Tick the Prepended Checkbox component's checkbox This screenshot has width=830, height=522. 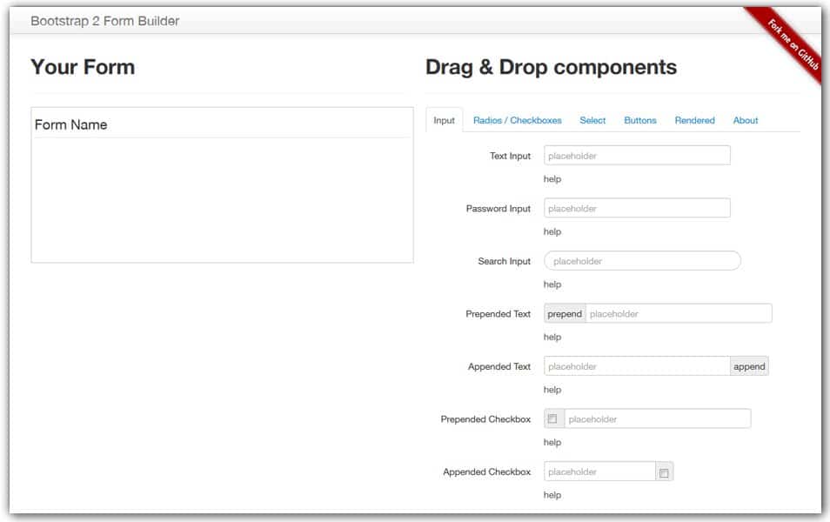click(552, 418)
